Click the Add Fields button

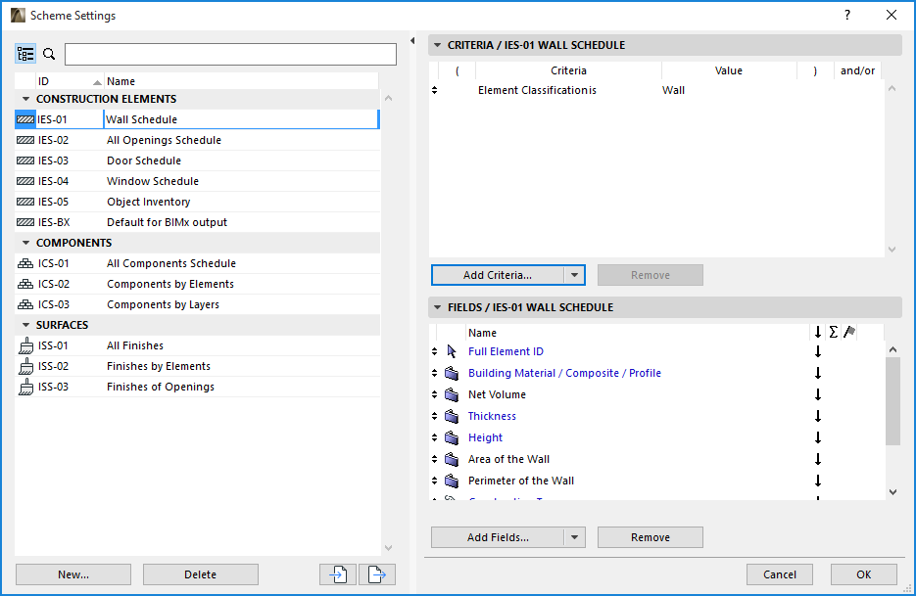click(498, 537)
